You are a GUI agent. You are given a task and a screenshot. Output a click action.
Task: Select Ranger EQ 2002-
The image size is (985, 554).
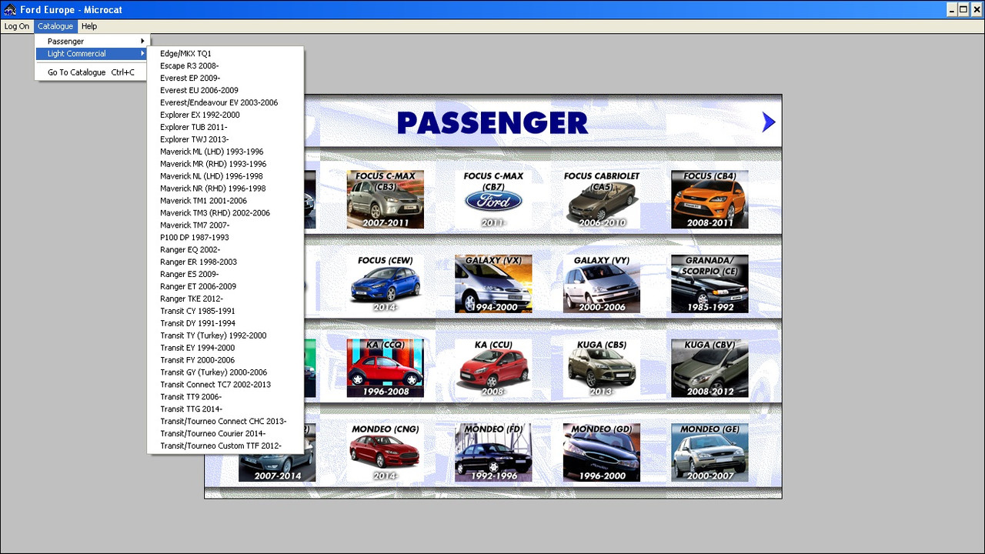[225, 250]
